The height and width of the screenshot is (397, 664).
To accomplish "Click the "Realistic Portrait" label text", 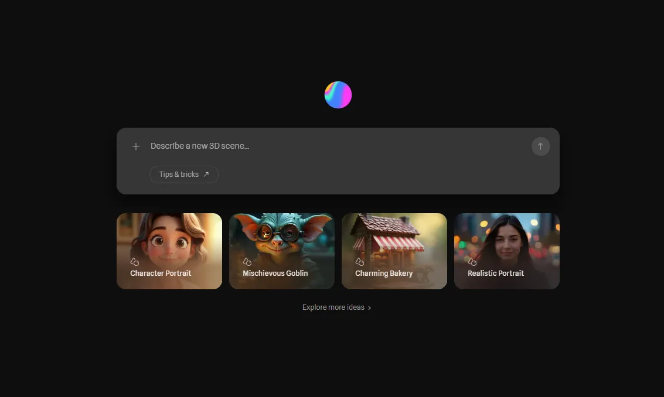I will point(496,273).
